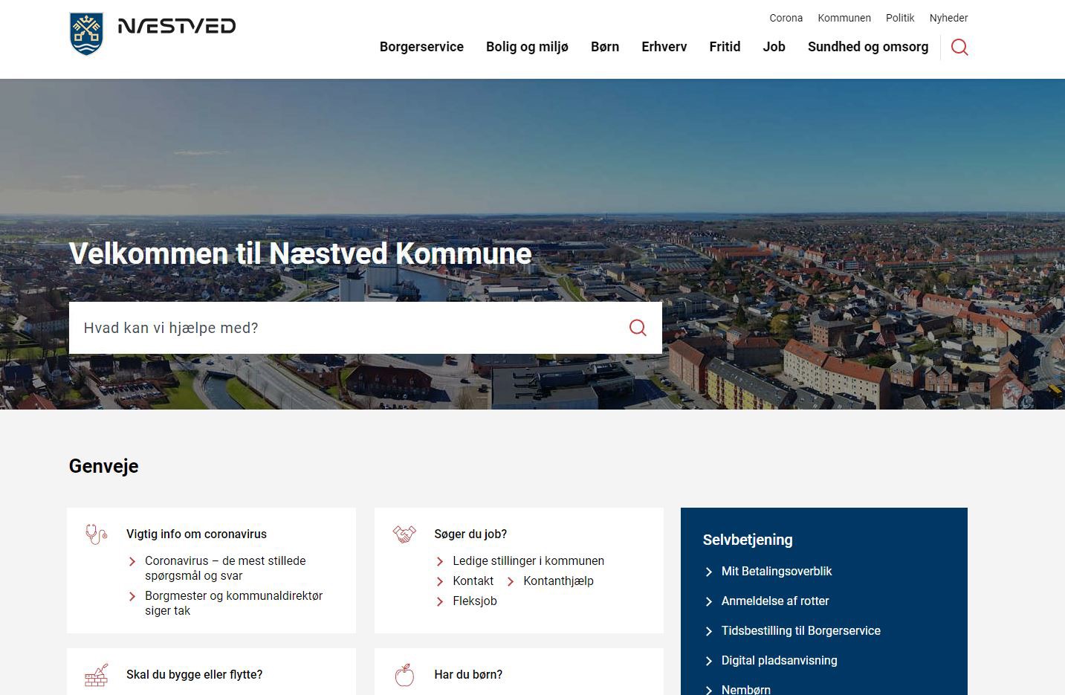Open Har du børn?

tap(468, 675)
